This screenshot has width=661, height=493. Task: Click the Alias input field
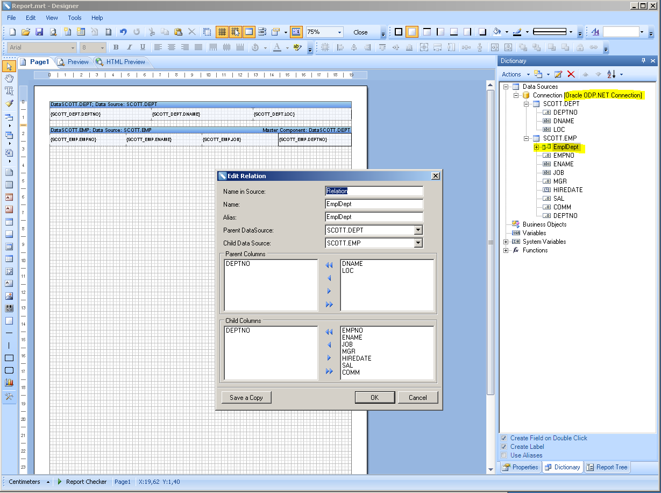(x=374, y=217)
